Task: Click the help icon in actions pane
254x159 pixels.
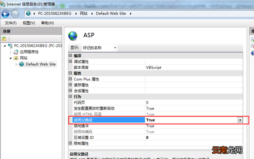Action: [252, 53]
